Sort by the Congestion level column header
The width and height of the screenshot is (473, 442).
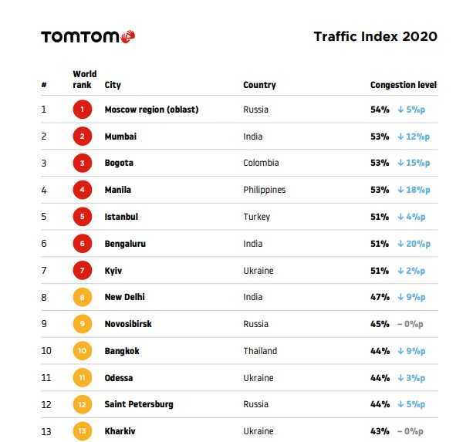point(404,85)
